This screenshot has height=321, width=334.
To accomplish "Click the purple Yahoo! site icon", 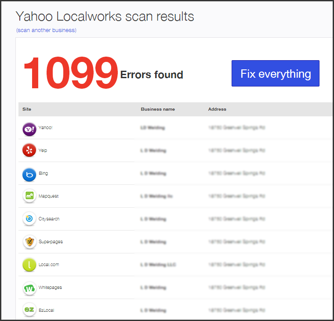I will click(x=29, y=129).
